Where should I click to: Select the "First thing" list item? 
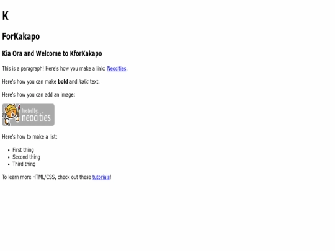pos(23,150)
